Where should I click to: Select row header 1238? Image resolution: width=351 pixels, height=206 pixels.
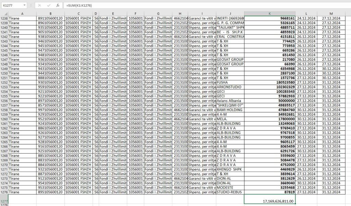click(4, 19)
